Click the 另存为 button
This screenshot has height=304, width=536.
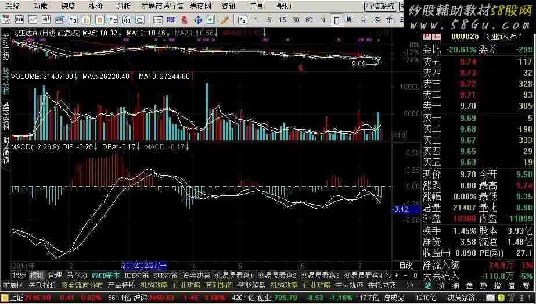[77, 275]
